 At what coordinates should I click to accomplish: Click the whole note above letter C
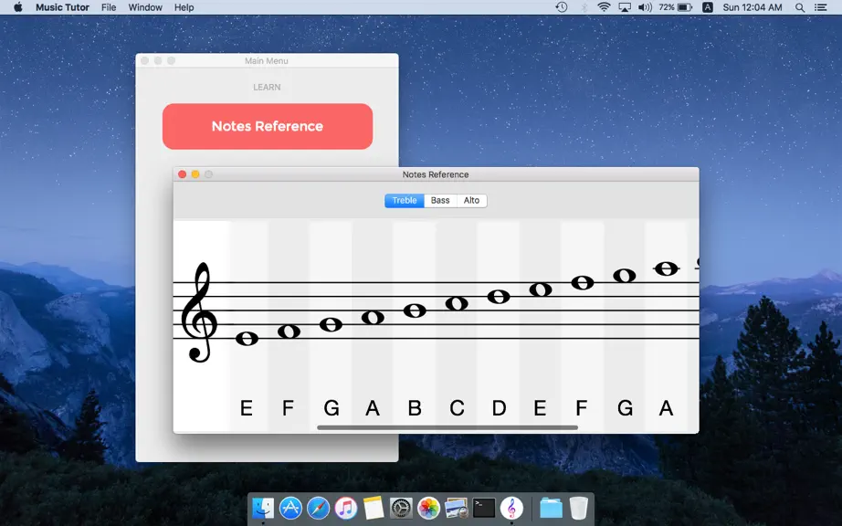[x=457, y=303]
